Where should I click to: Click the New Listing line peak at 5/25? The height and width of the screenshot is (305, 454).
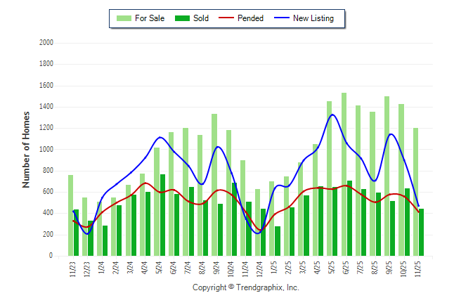click(332, 115)
